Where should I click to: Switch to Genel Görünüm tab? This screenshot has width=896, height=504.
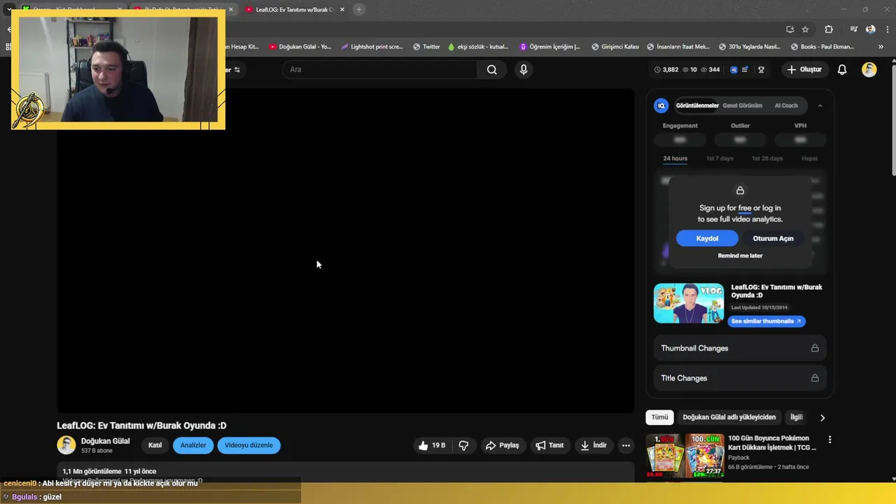742,106
